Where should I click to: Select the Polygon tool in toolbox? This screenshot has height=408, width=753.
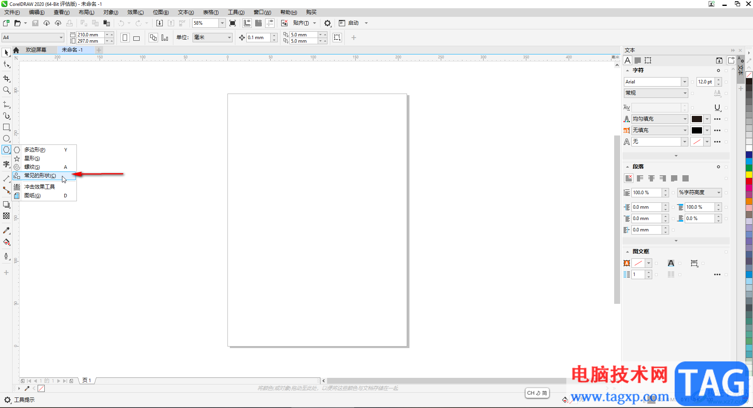[6, 150]
